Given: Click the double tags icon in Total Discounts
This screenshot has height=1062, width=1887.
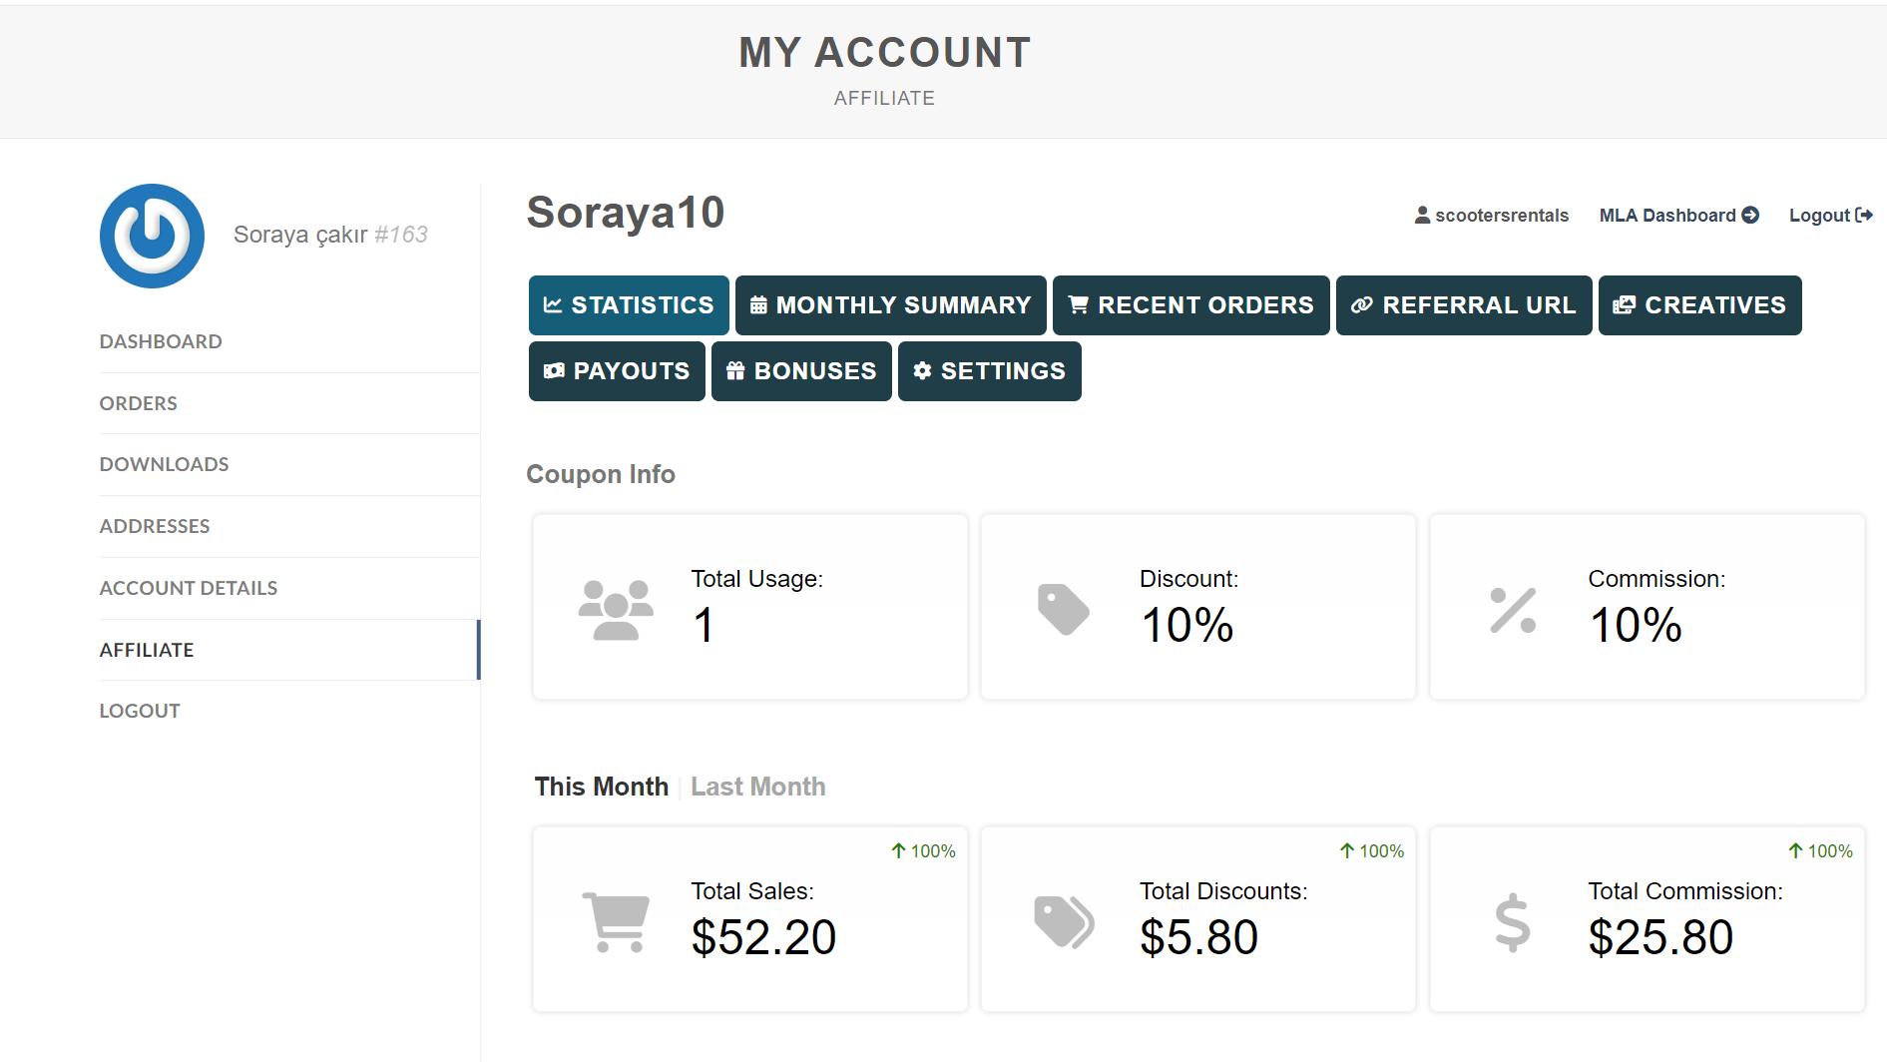Looking at the screenshot, I should 1063,921.
